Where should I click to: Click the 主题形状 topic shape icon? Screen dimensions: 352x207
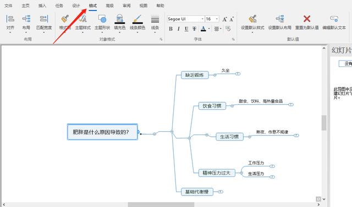[x=102, y=19]
